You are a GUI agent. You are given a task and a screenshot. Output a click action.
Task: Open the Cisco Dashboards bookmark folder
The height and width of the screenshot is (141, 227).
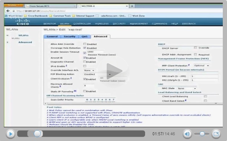(36, 16)
